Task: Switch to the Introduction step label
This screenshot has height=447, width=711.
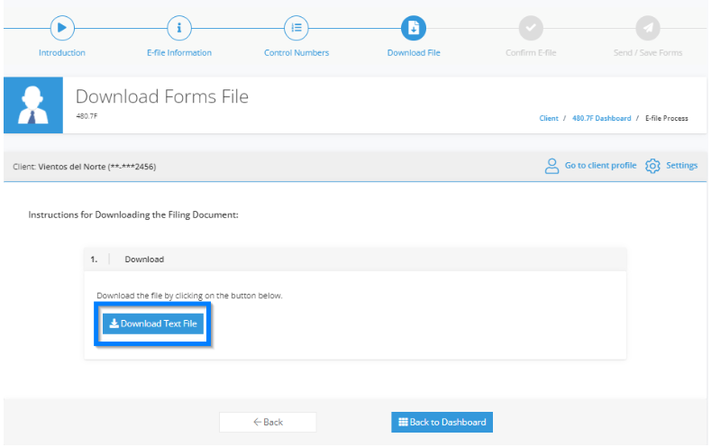Action: click(62, 52)
